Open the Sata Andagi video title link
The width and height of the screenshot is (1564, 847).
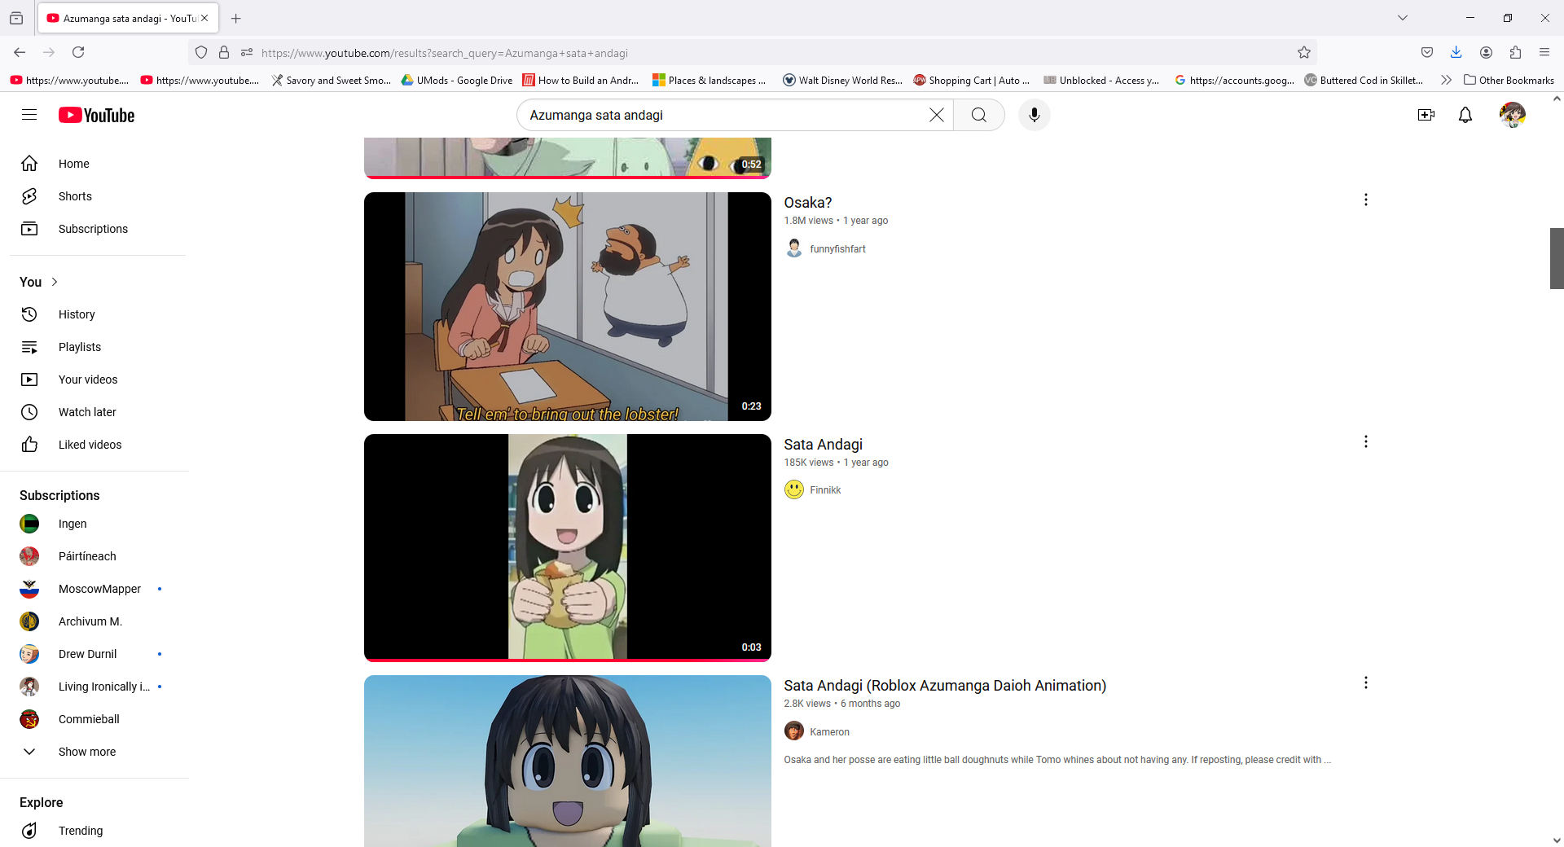point(824,445)
